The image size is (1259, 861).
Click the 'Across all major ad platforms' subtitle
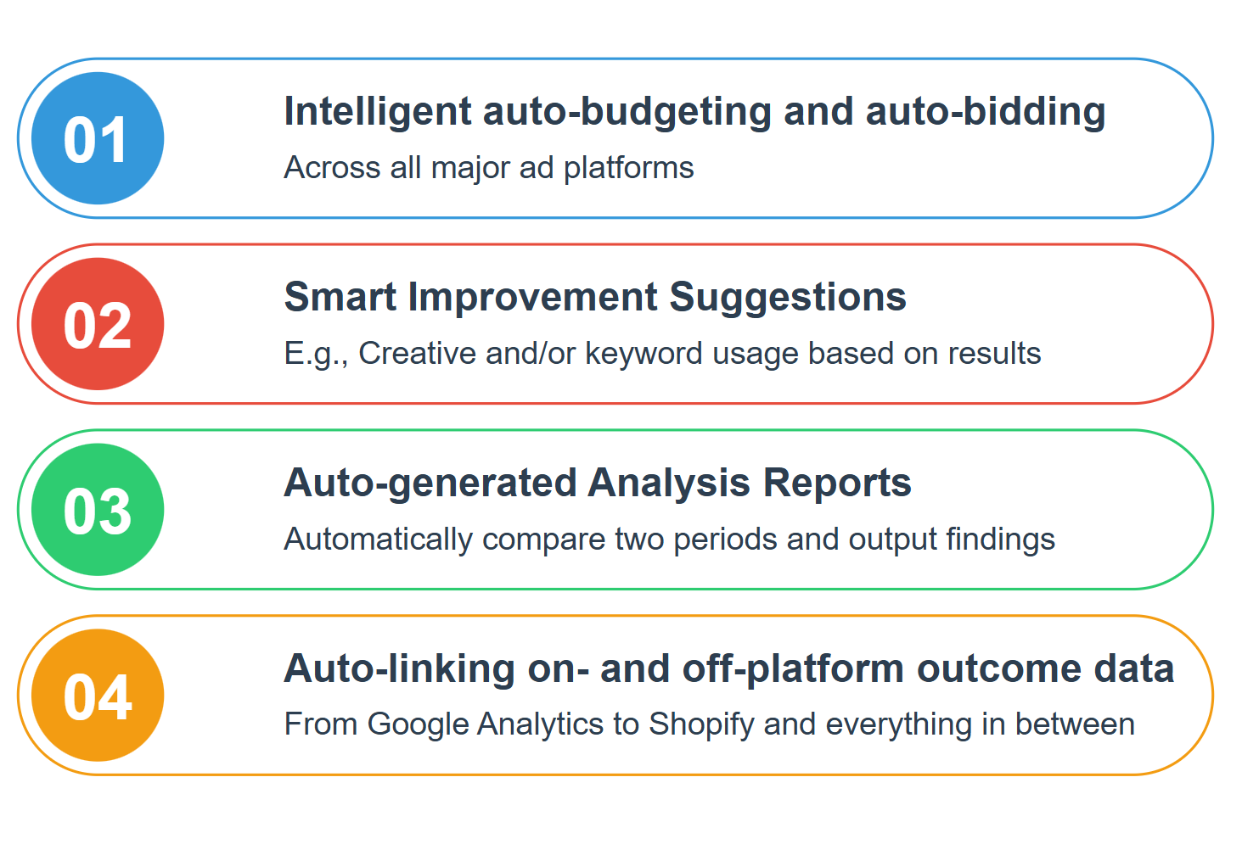[489, 168]
